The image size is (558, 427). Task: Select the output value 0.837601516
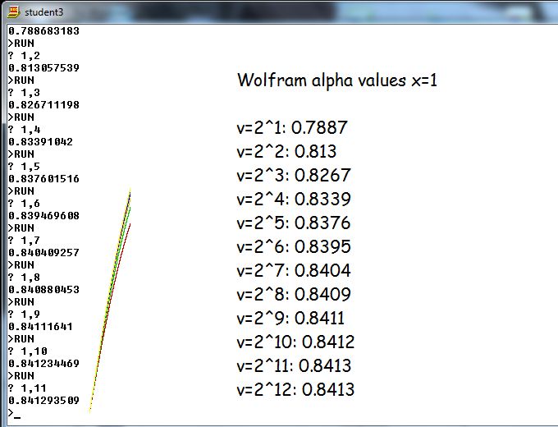[x=43, y=178]
